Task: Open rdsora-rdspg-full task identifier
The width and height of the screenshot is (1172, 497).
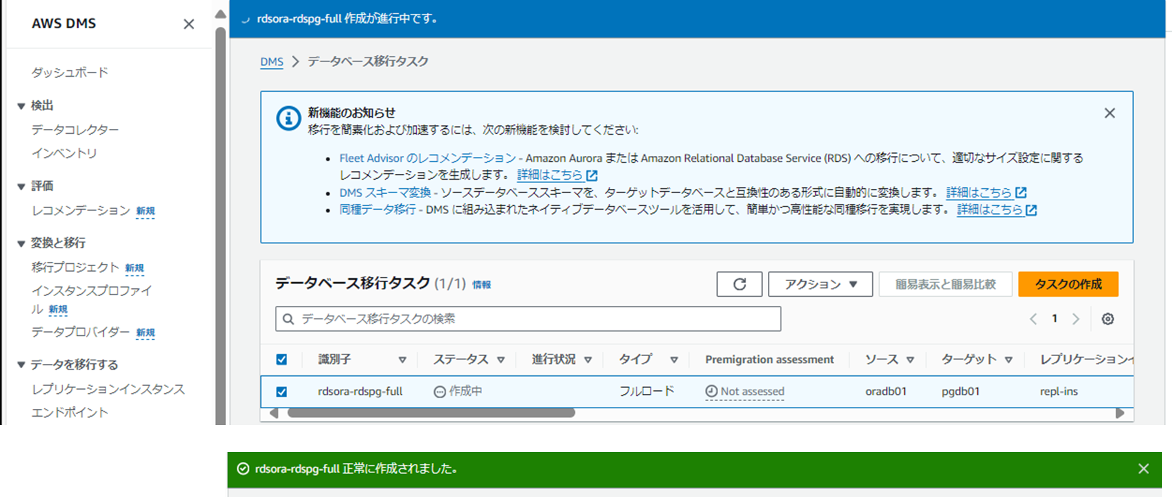Action: pyautogui.click(x=360, y=391)
